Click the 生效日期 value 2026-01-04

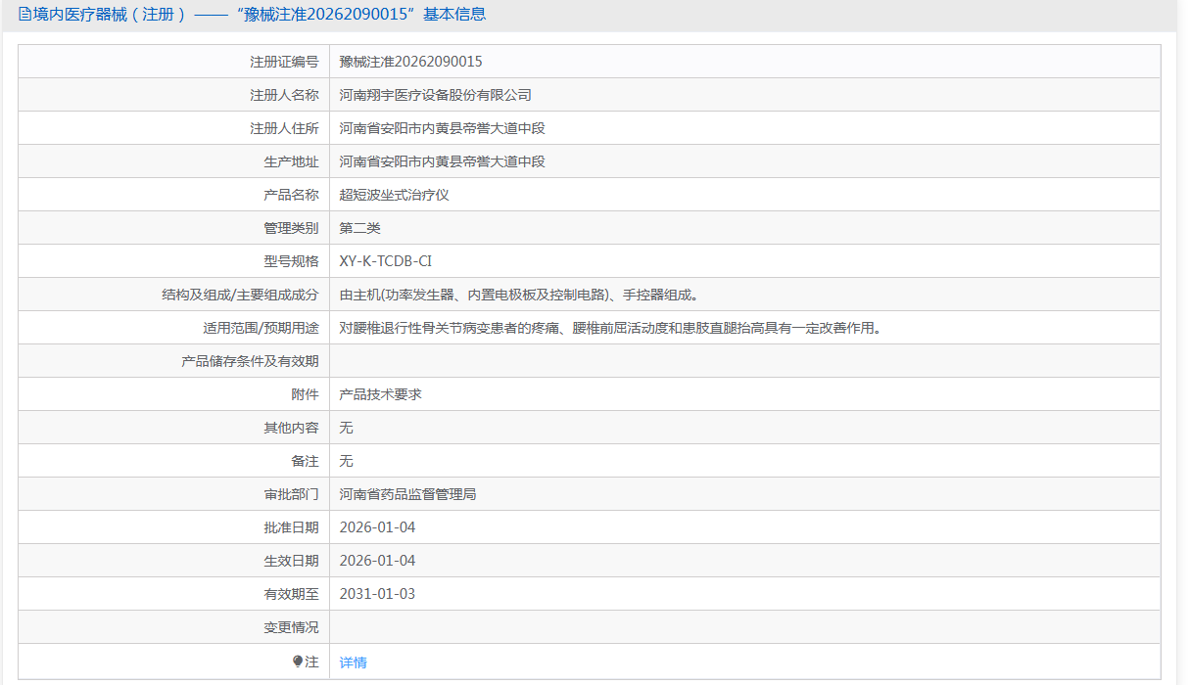click(377, 561)
